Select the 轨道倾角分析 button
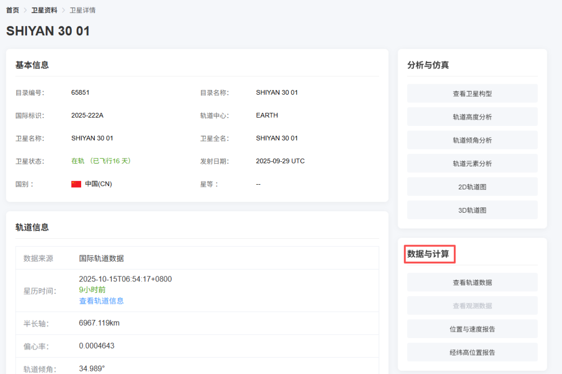Viewport: 562px width, 374px height. coord(472,140)
